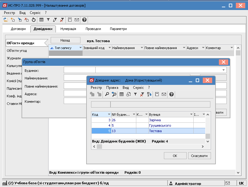This screenshot has height=187, width=248.
Task: Click the mail icon in the status bar
Action: pyautogui.click(x=228, y=183)
